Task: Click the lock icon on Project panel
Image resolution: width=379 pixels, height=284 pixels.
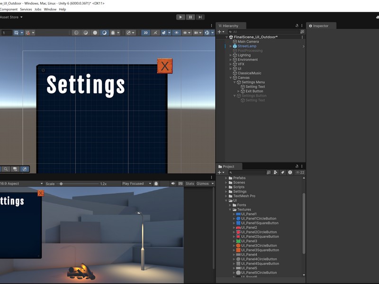Action: pyautogui.click(x=297, y=167)
